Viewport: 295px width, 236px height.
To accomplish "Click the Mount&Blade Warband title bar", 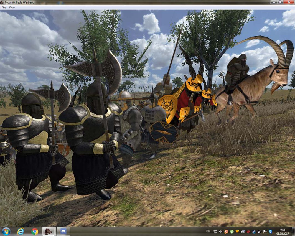I will point(139,2).
